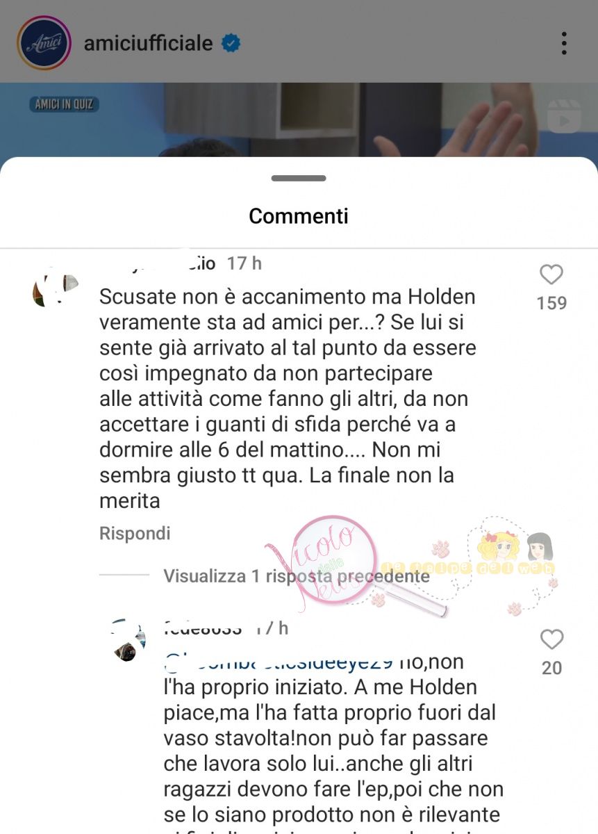Viewport: 598px width, 834px height.
Task: Open the reply author's avatar
Action: pyautogui.click(x=128, y=640)
